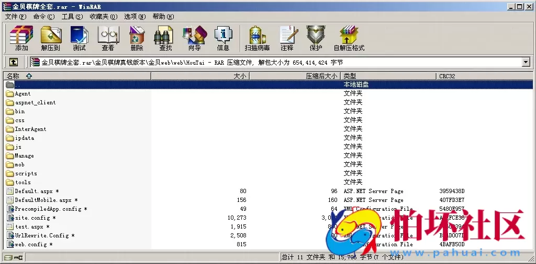Image resolution: width=536 pixels, height=264 pixels.
Task: Click the 添加 (Add) toolbar icon
Action: (21, 38)
